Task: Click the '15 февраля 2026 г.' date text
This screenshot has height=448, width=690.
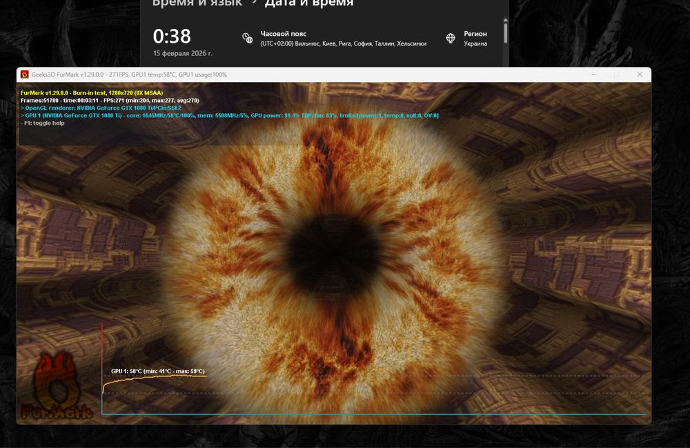Action: click(183, 53)
